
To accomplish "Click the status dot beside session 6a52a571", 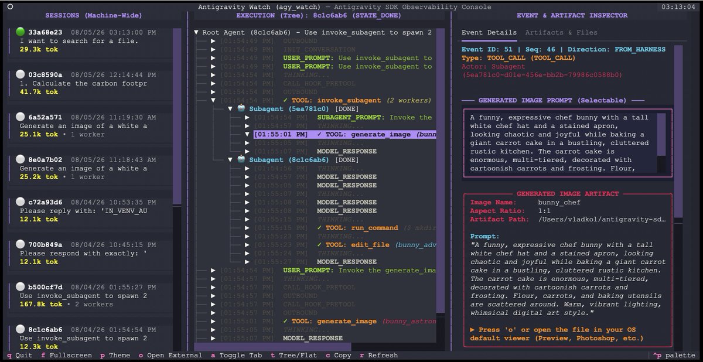I will click(21, 117).
